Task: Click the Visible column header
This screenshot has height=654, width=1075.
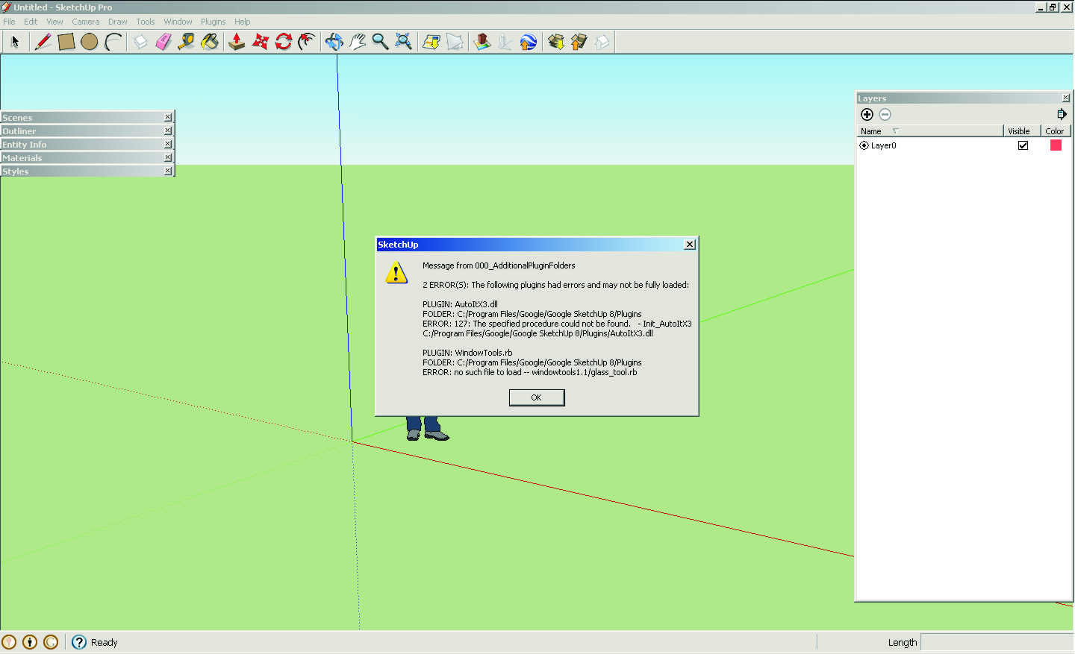Action: 1021,131
